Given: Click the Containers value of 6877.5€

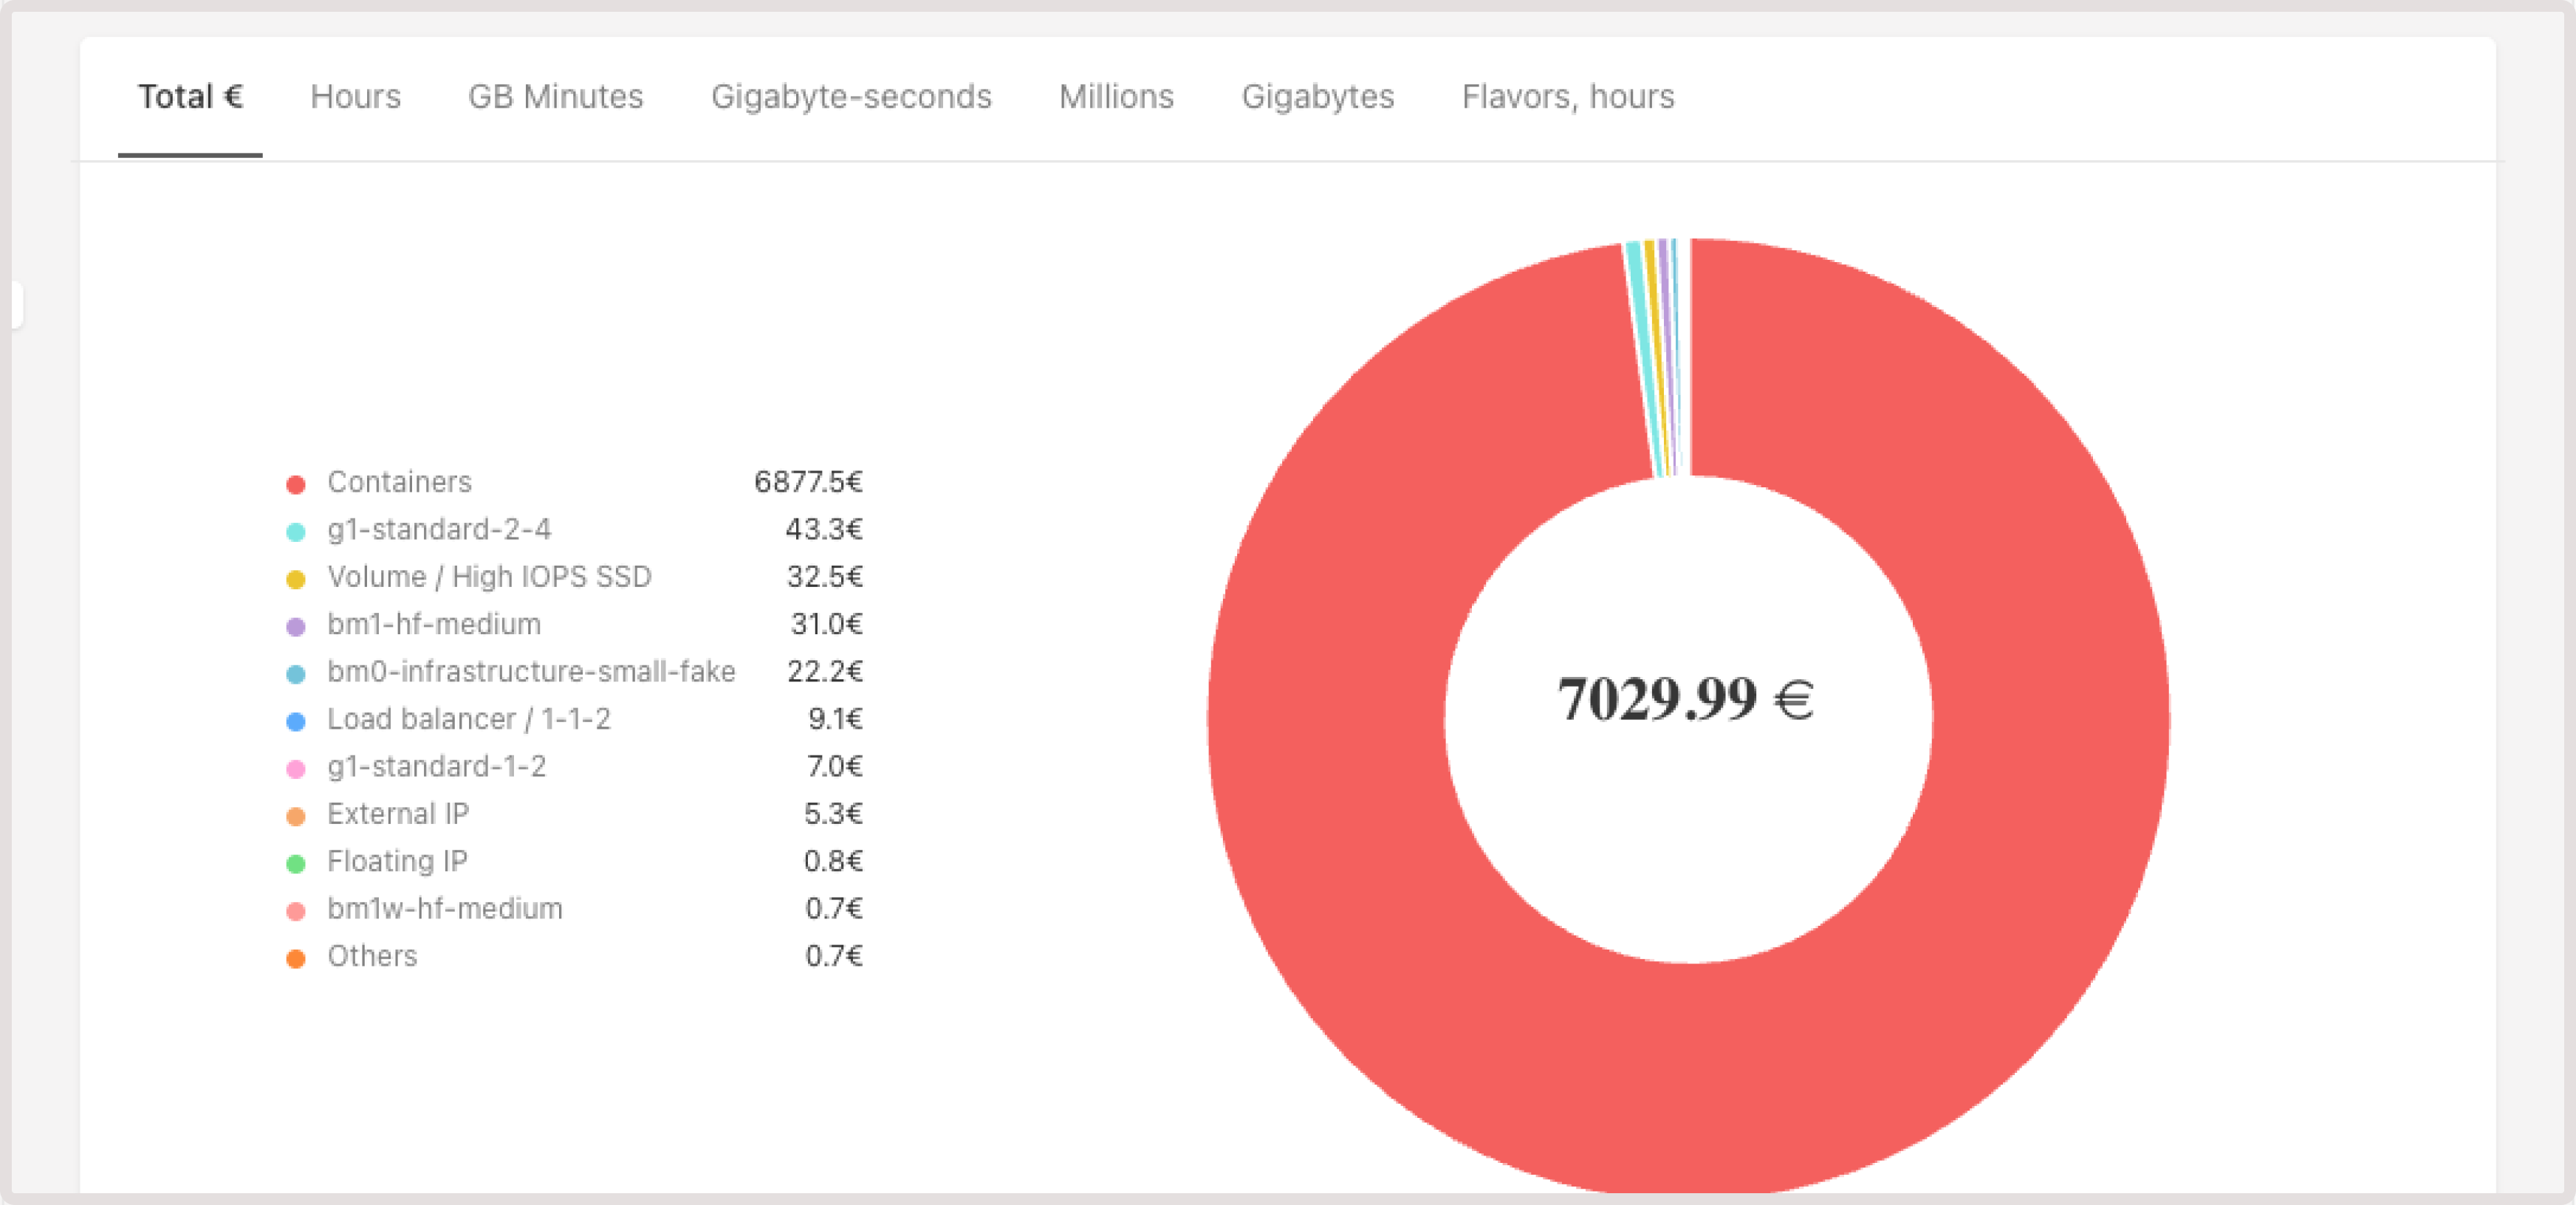Looking at the screenshot, I should [x=808, y=481].
